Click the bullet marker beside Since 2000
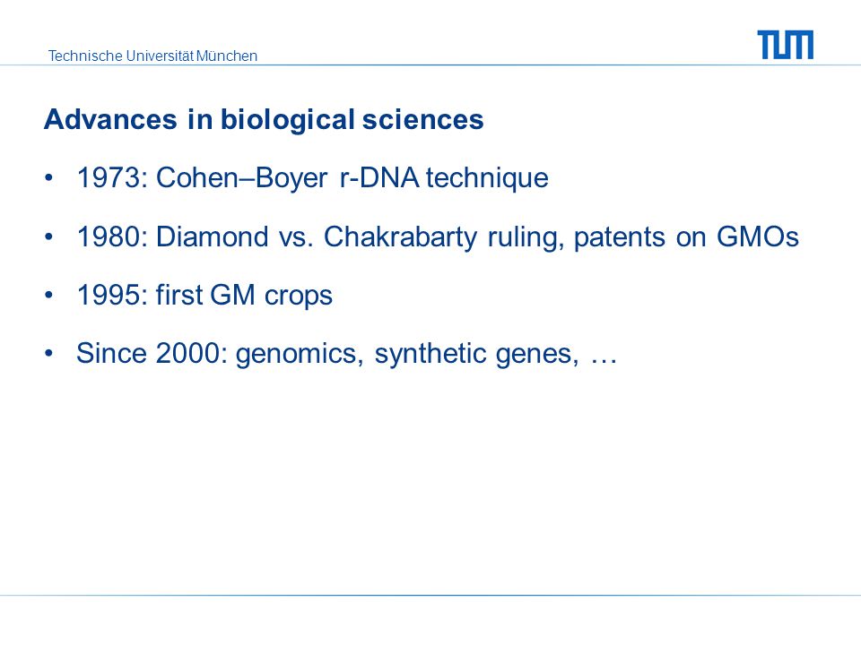The width and height of the screenshot is (861, 645). coord(48,353)
